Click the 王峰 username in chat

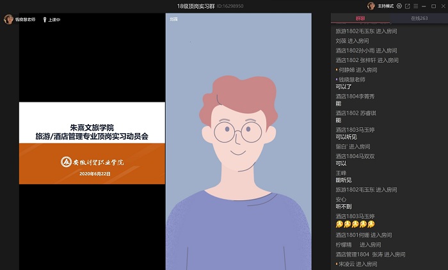(x=340, y=173)
